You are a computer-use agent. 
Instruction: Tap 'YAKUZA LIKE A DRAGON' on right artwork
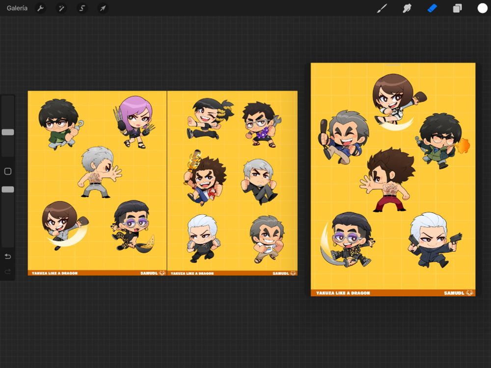343,293
